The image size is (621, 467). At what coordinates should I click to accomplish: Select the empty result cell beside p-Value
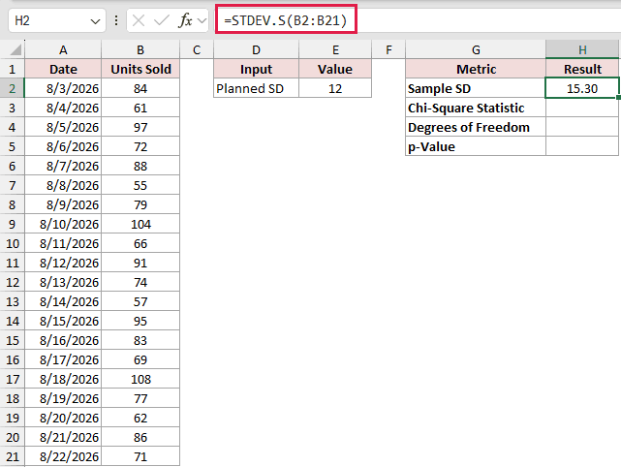click(x=582, y=146)
